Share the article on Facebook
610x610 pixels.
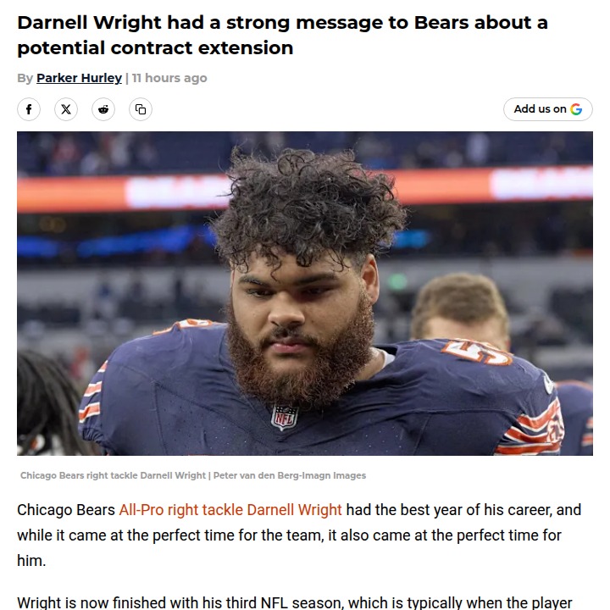pyautogui.click(x=29, y=109)
